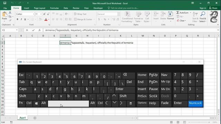Click the zoom in plus button

click(x=209, y=122)
